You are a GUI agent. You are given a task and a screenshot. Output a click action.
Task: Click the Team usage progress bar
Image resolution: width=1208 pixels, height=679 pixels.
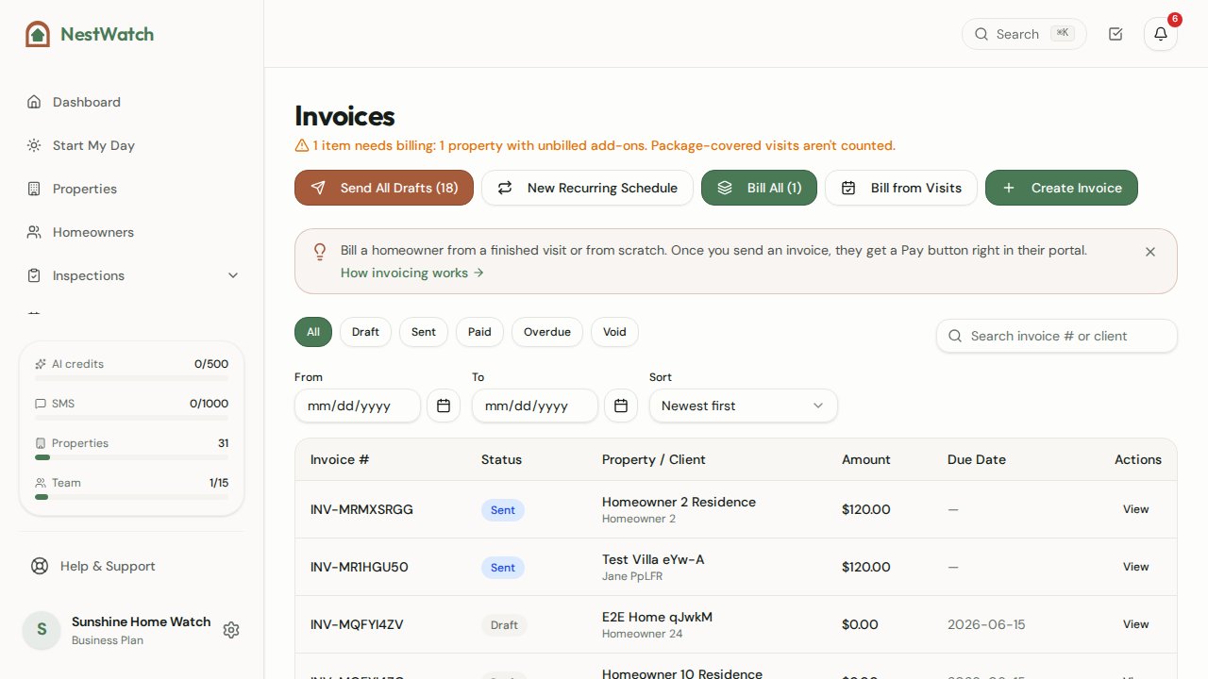[131, 497]
